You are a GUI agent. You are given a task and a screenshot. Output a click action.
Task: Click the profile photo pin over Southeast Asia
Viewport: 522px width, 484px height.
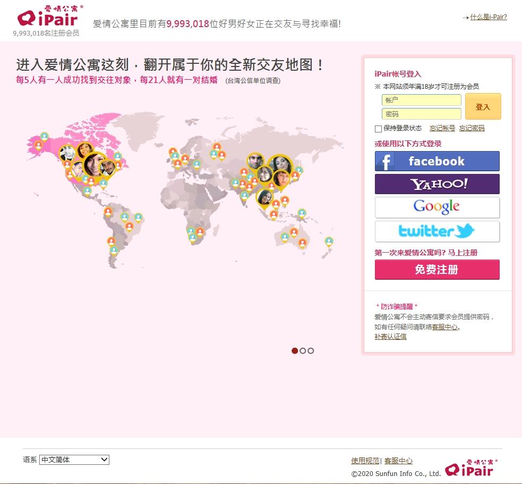[x=264, y=198]
